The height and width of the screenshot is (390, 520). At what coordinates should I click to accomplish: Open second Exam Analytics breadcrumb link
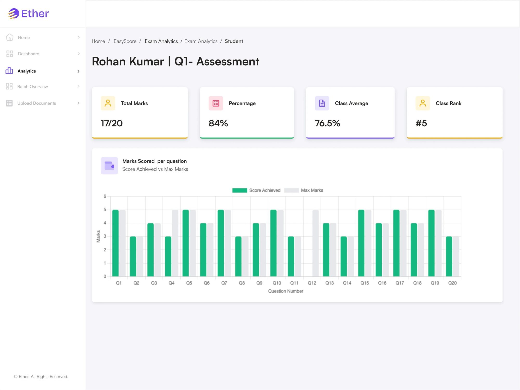pos(201,41)
